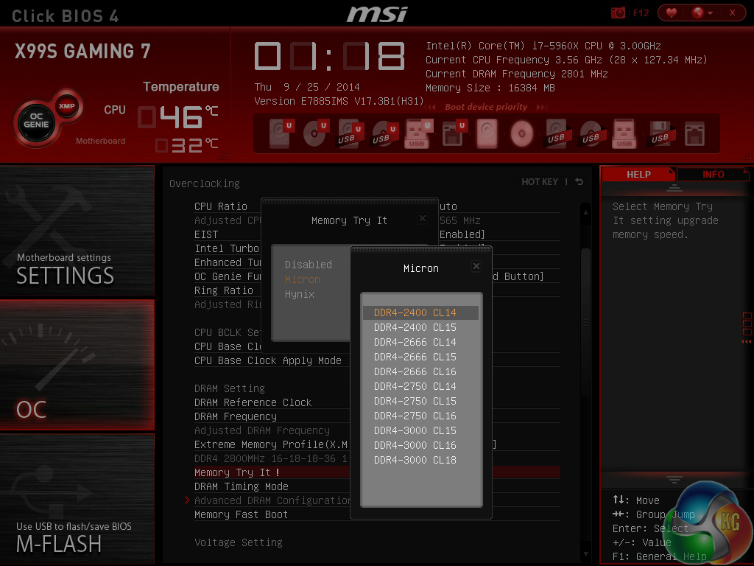Switch to the HELP tab
The height and width of the screenshot is (566, 754).
coord(638,175)
